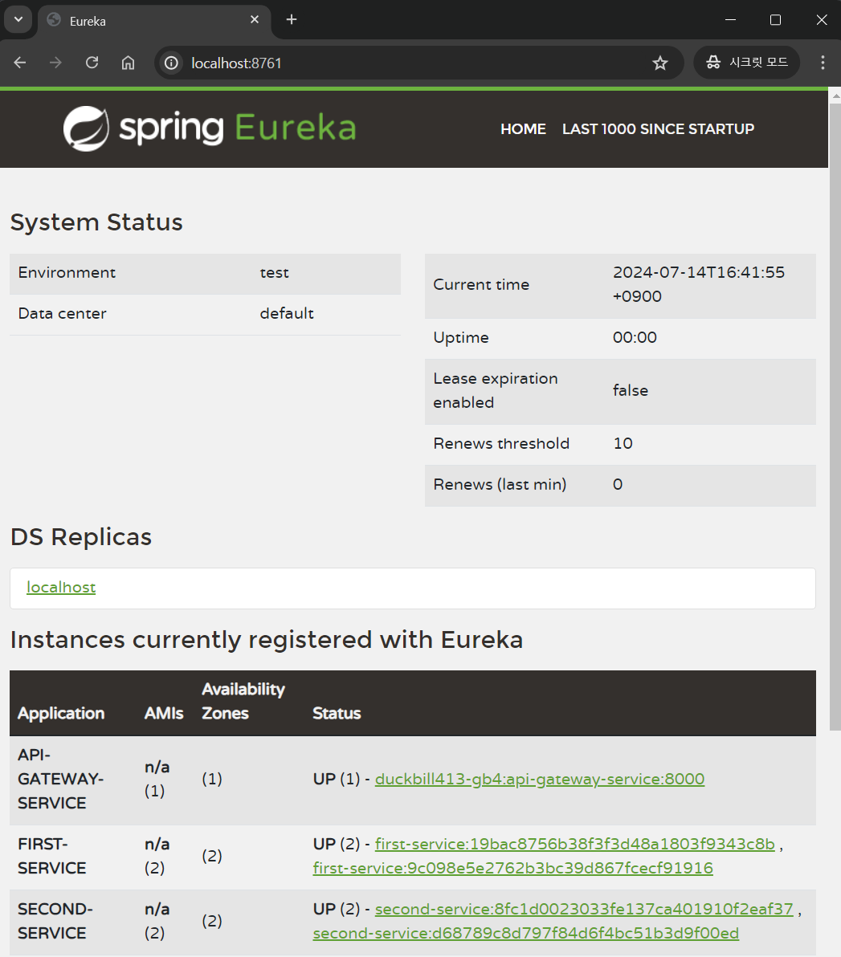Screen dimensions: 841x957
Task: Bookmark this page with the star icon
Action: pyautogui.click(x=660, y=63)
